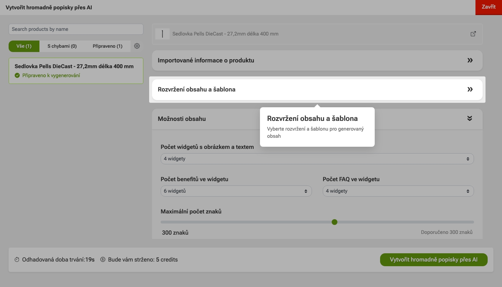Click product title in the top header row

pos(226,34)
